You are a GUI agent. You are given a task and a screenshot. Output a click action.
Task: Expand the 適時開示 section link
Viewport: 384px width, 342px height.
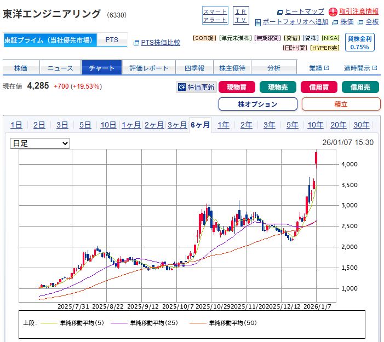[360, 68]
